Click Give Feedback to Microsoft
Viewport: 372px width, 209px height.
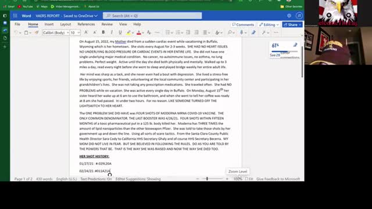coord(278,179)
